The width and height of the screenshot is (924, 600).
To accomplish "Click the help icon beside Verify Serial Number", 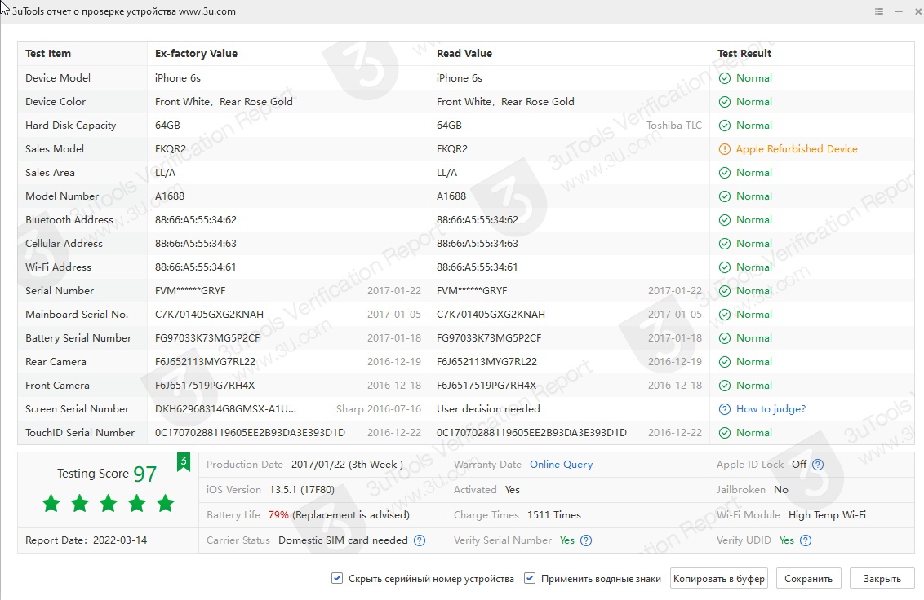I will [586, 540].
